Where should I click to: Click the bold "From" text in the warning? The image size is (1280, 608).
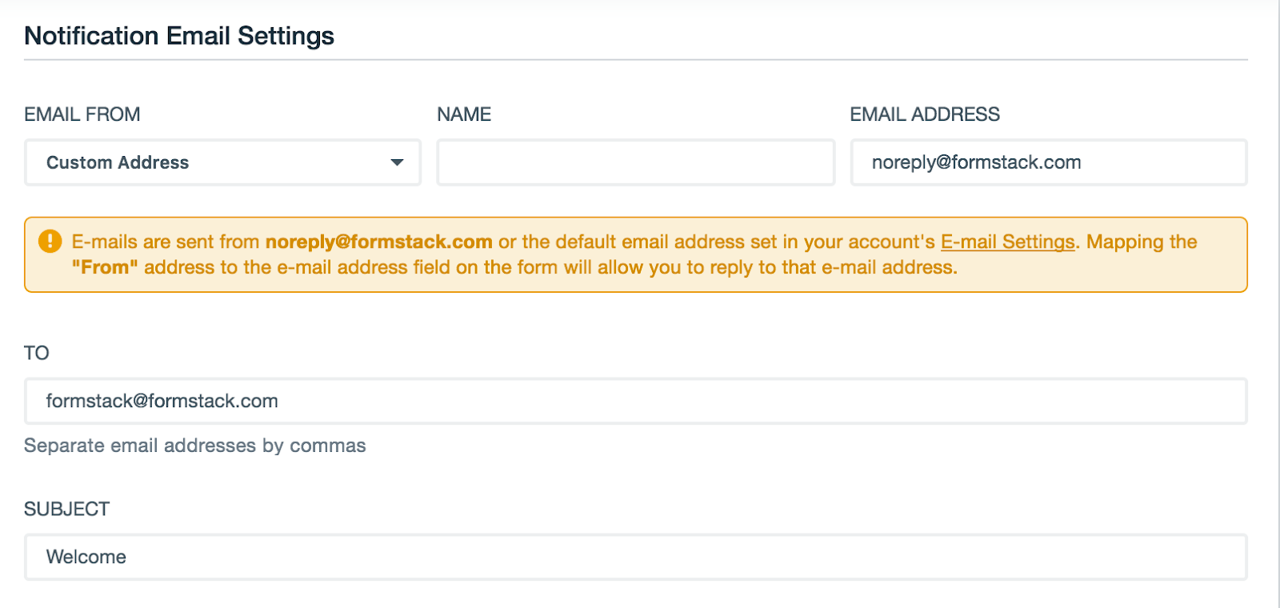(x=105, y=267)
